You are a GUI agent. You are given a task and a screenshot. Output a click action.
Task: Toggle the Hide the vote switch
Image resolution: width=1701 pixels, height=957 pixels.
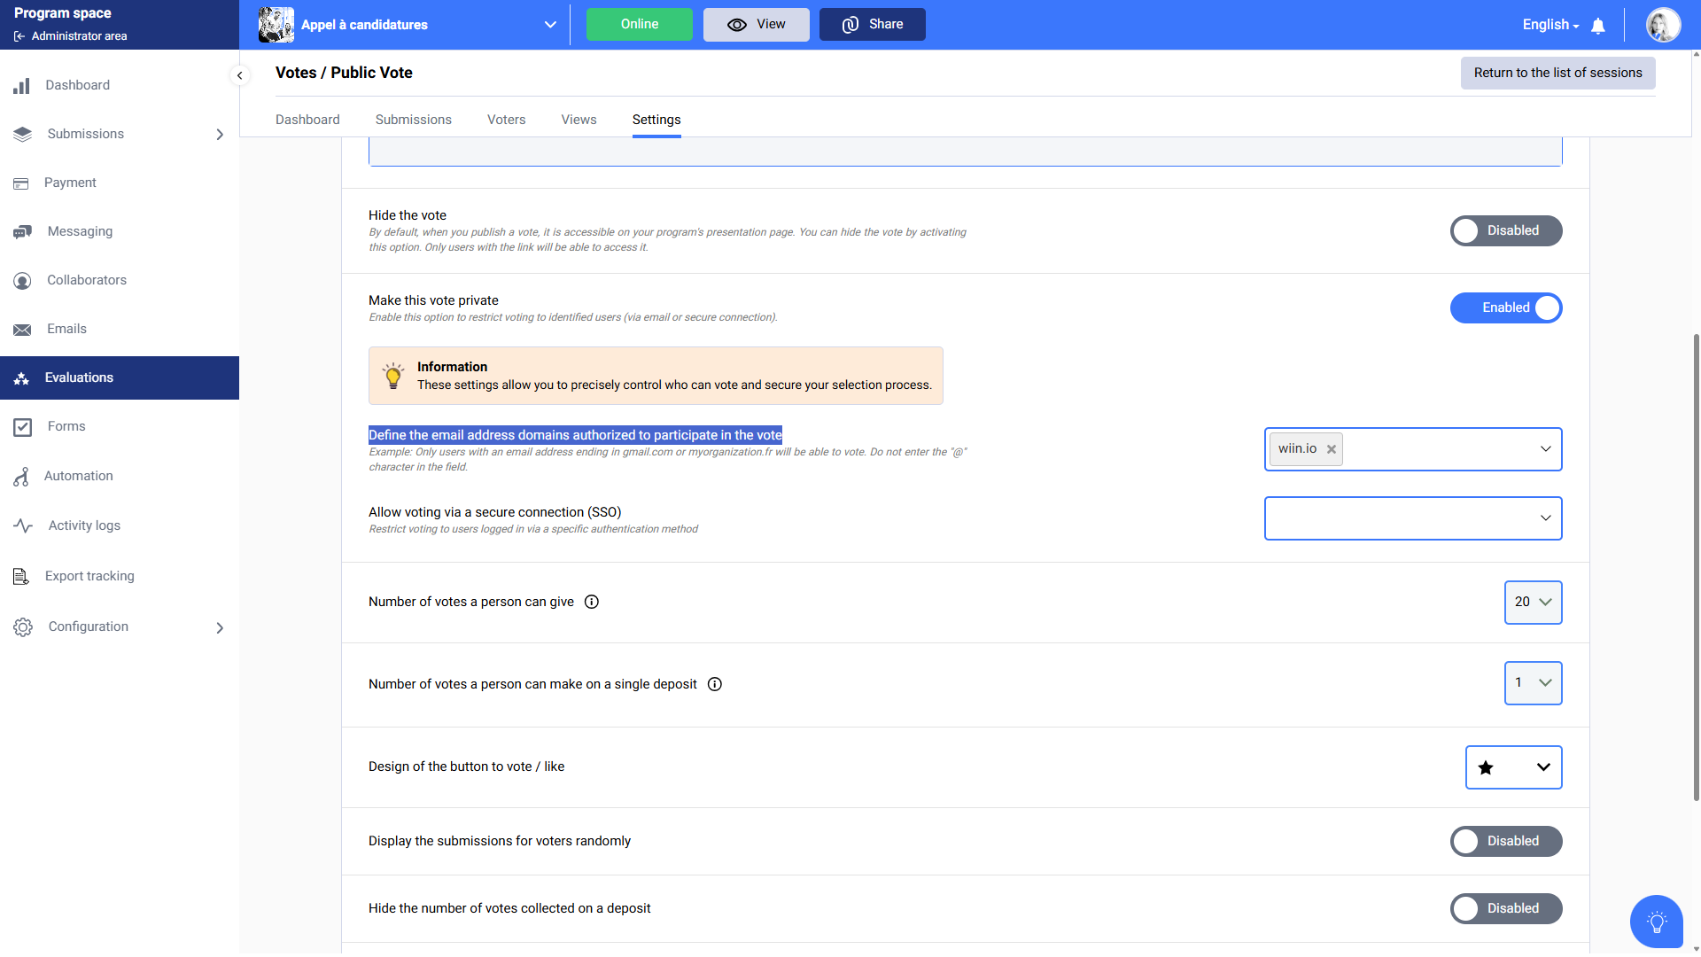point(1505,230)
